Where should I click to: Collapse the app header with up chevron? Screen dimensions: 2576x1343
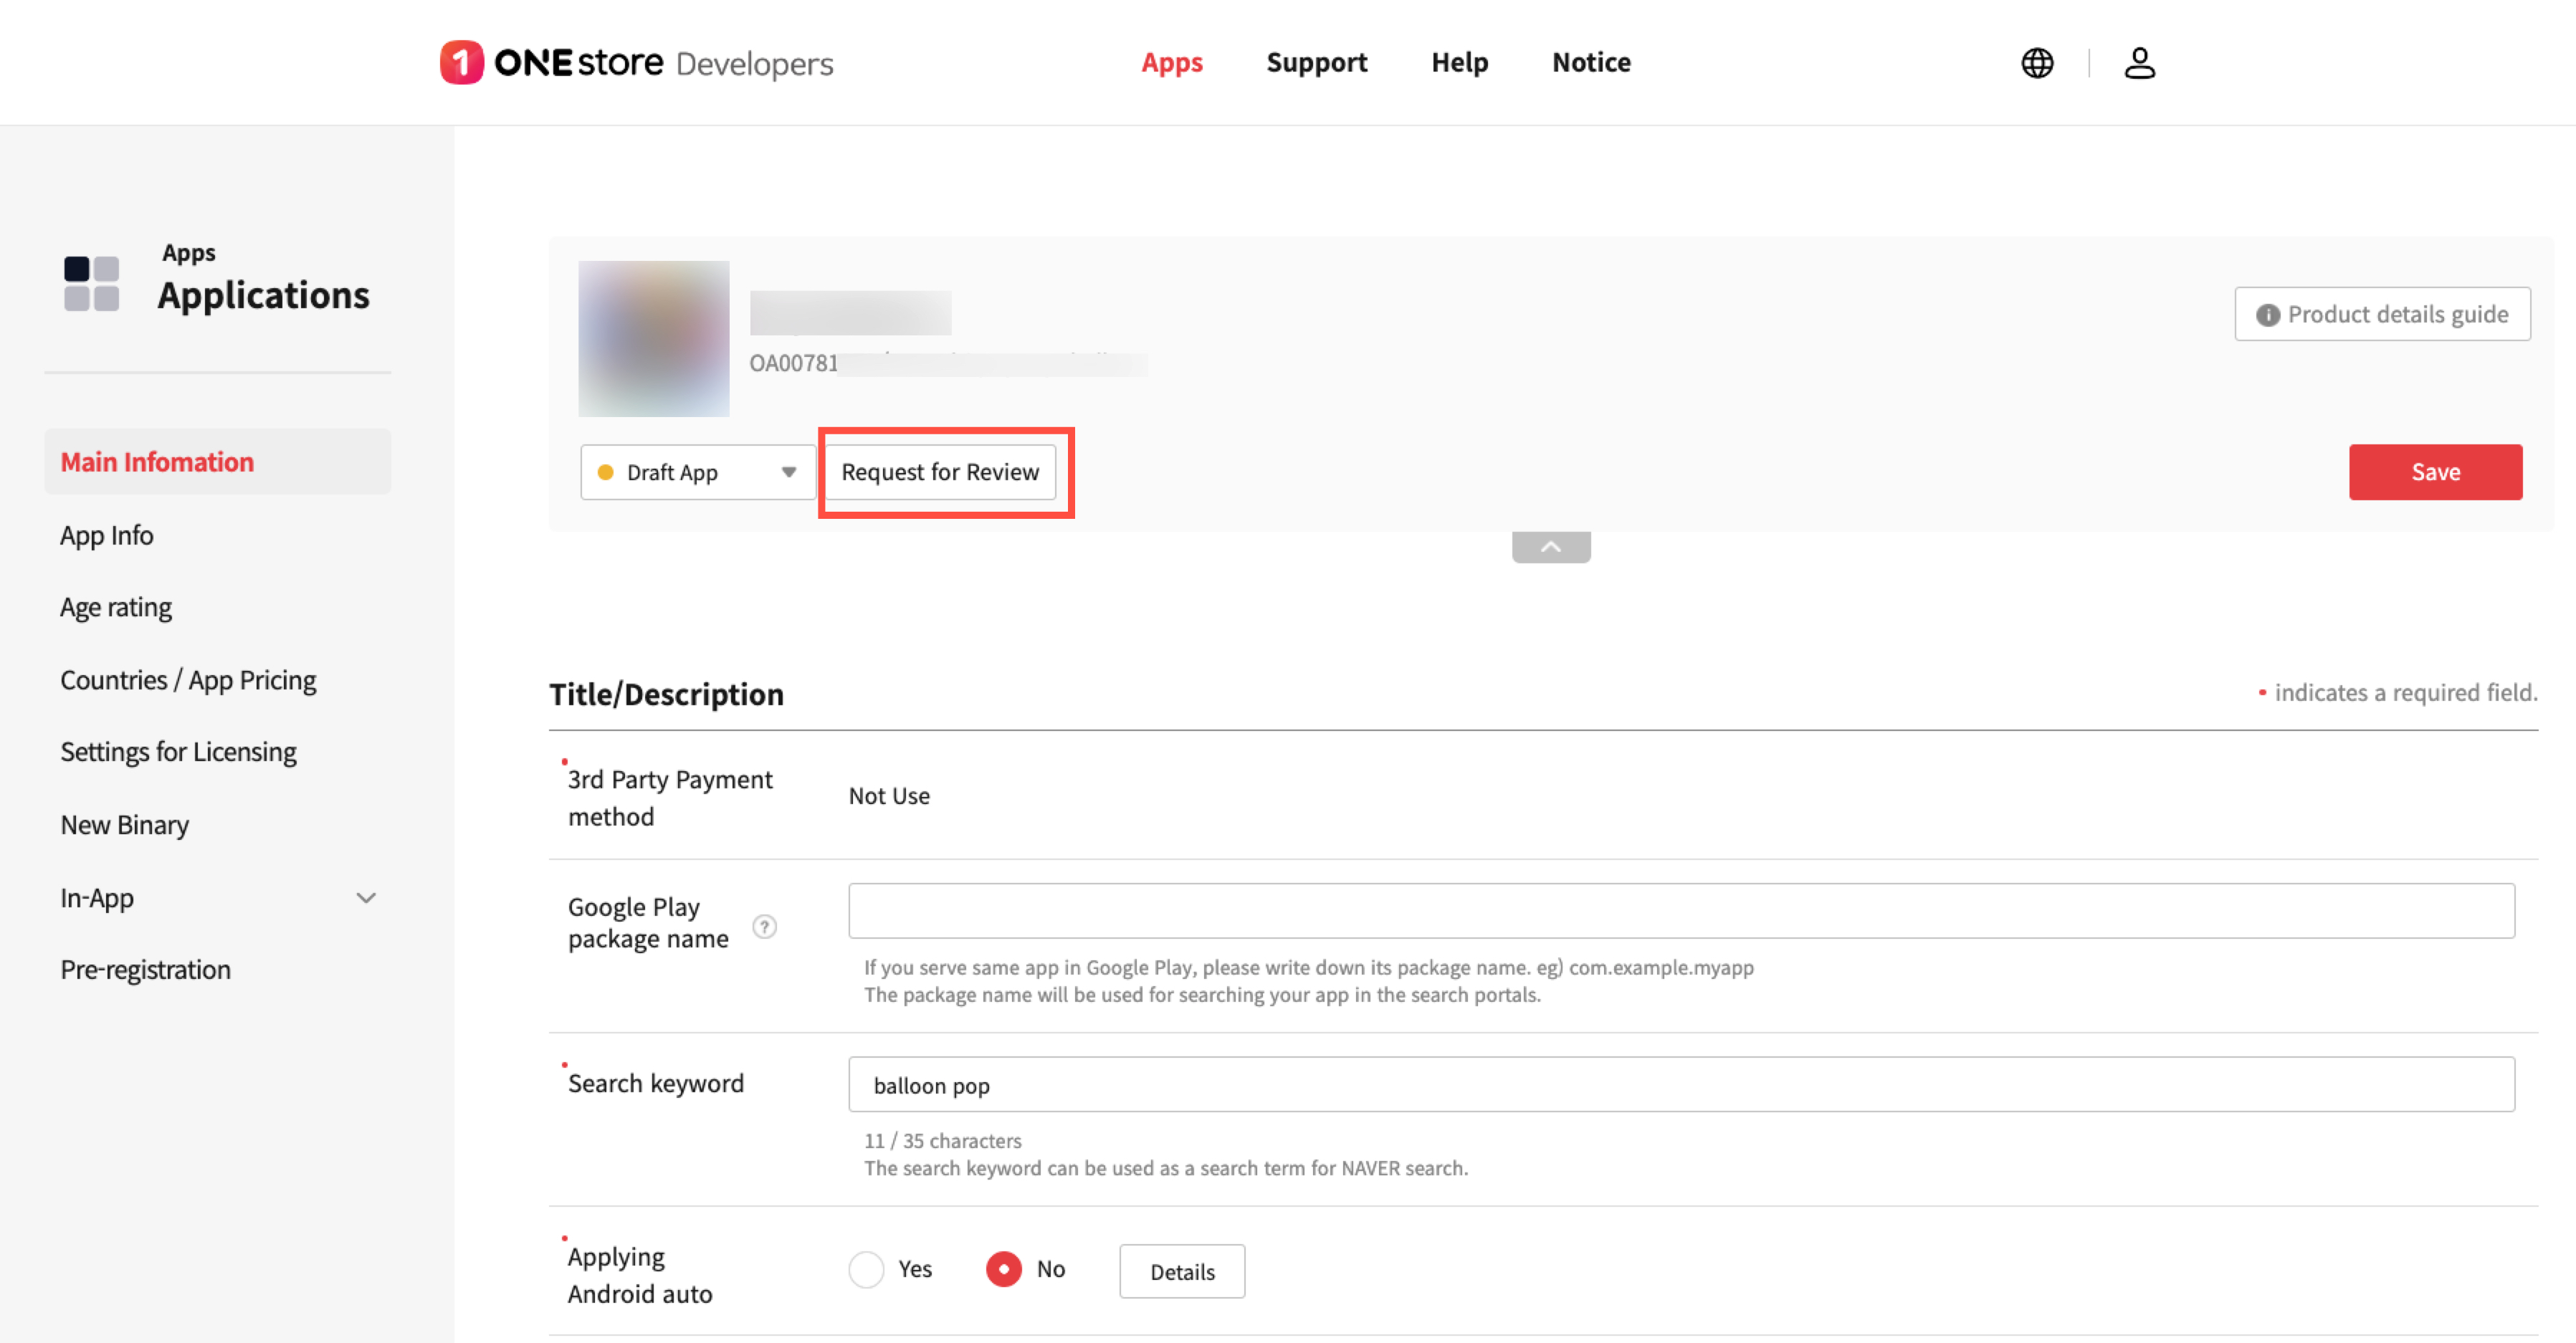1550,547
